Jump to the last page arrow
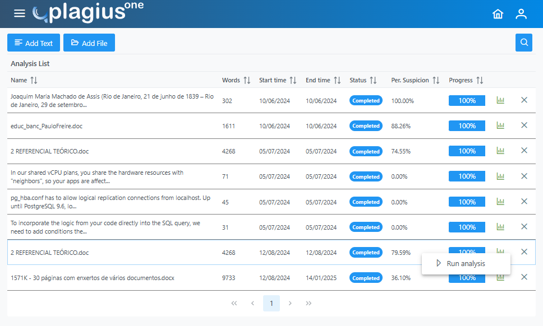The width and height of the screenshot is (543, 326). 309,304
